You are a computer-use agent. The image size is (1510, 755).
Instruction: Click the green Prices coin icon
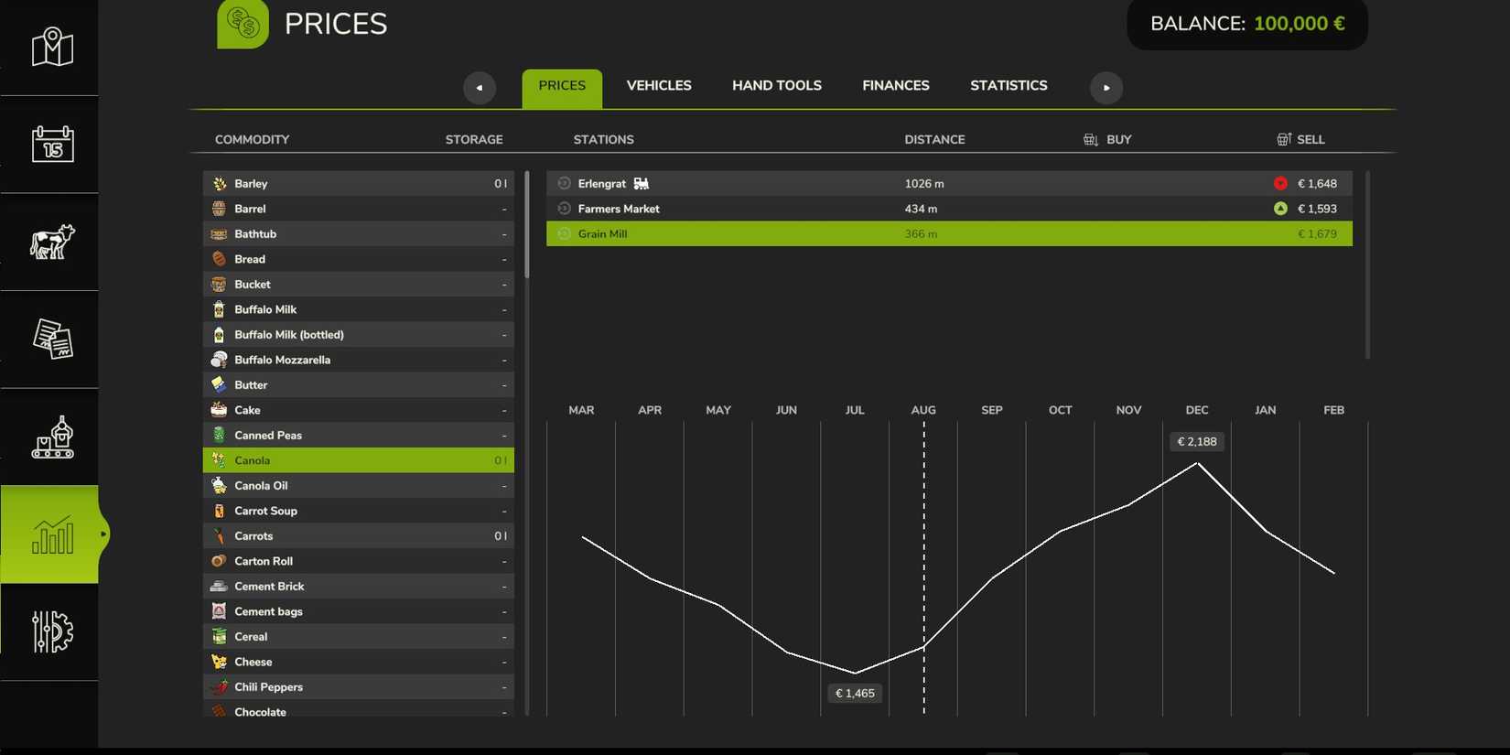coord(243,23)
